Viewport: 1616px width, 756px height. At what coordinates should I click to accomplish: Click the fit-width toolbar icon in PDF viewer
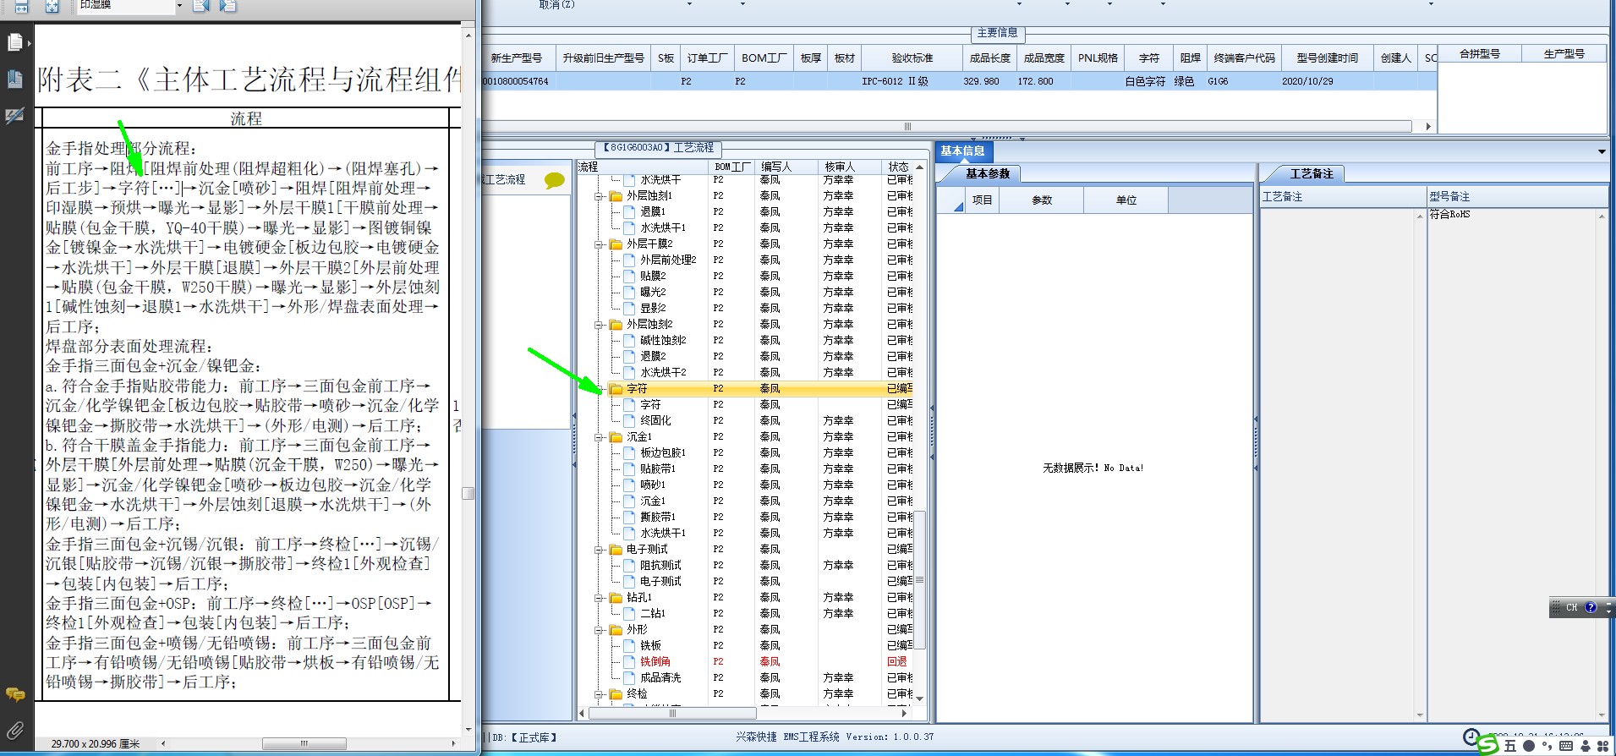(22, 6)
